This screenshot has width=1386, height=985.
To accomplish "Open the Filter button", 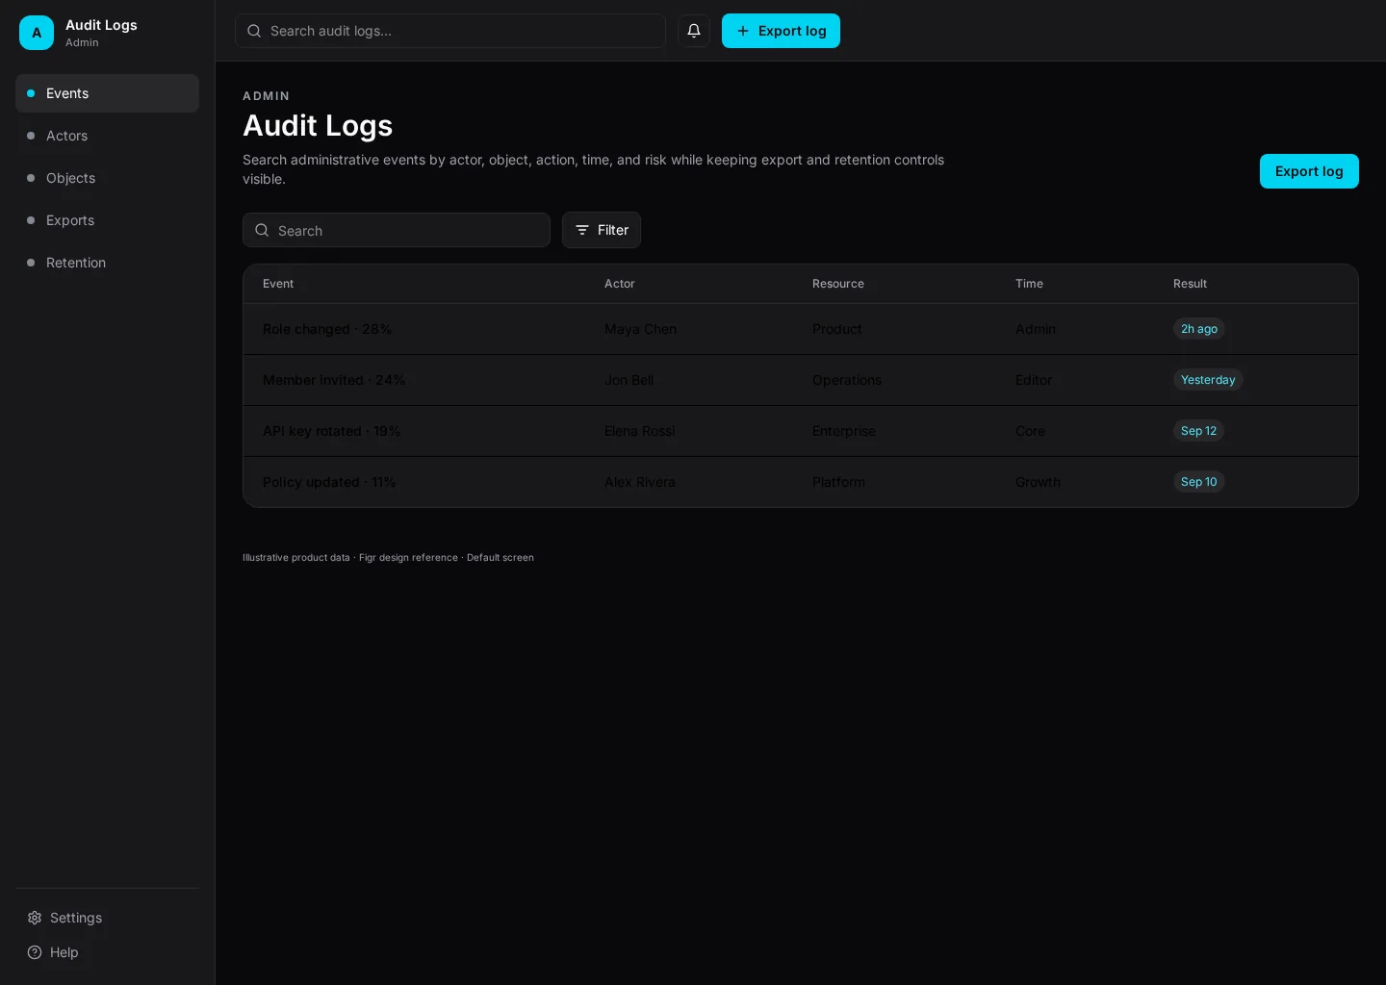I will tap(602, 230).
